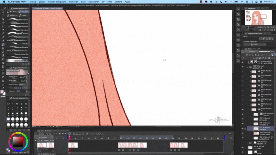276x155 pixels.
Task: Select the Pen tool
Action: click(3, 37)
